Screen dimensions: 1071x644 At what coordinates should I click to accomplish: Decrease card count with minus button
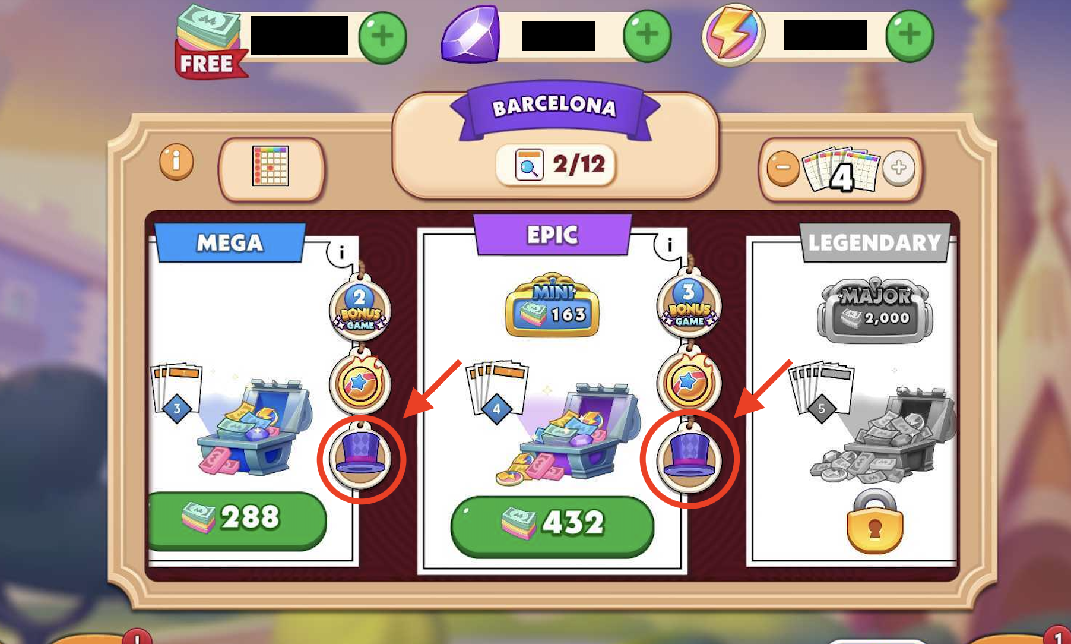click(783, 168)
